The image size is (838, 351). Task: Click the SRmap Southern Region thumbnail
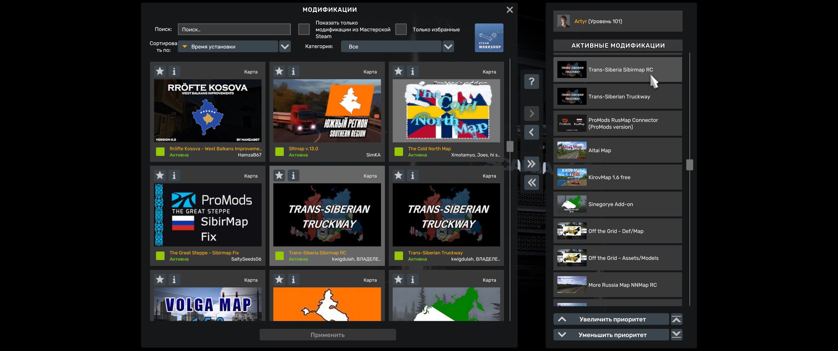[x=327, y=110]
